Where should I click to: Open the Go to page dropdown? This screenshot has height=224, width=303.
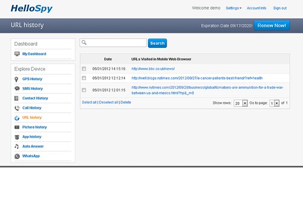pos(275,103)
